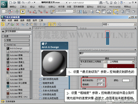Click select and manipulate tool icon
Screen dimensions: 138x104
coord(17,12)
